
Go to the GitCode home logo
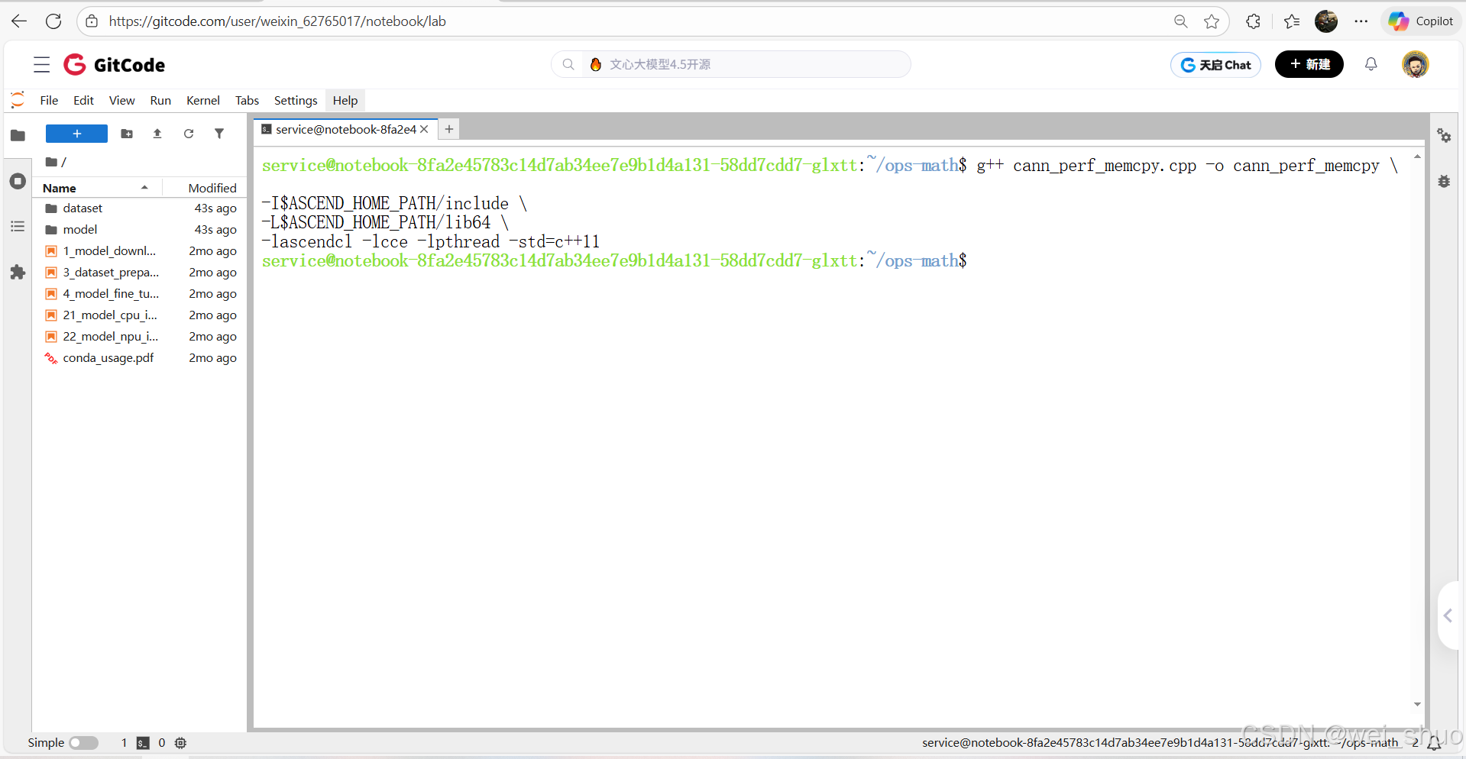115,65
